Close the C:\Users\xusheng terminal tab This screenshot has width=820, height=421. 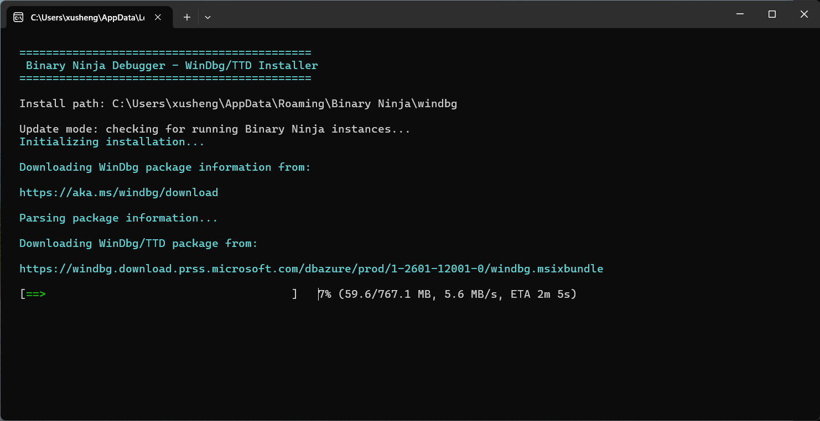tap(158, 17)
